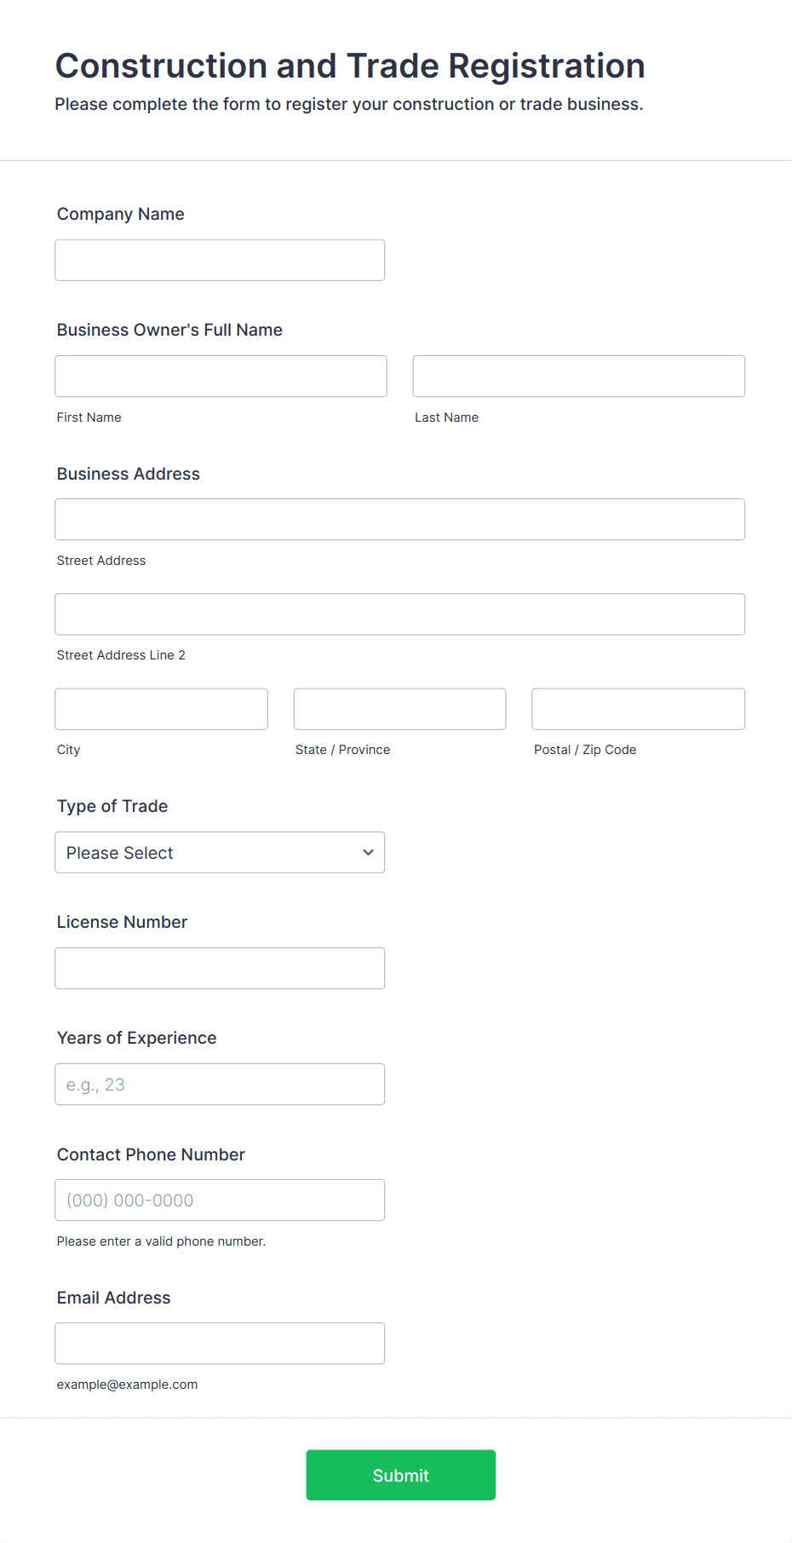Click into the First Name field
The width and height of the screenshot is (792, 1543).
pos(221,377)
